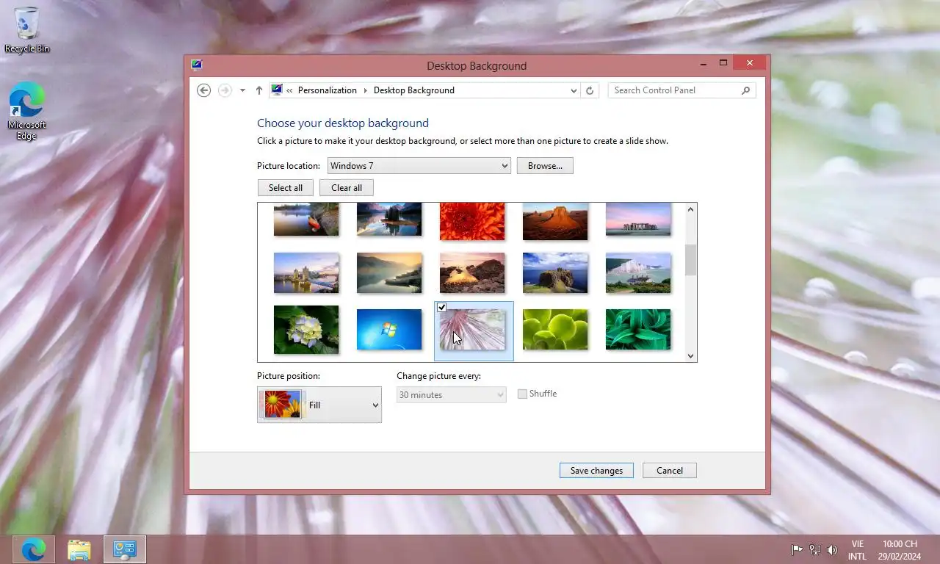Open the Picture position Fill dropdown

click(x=319, y=405)
